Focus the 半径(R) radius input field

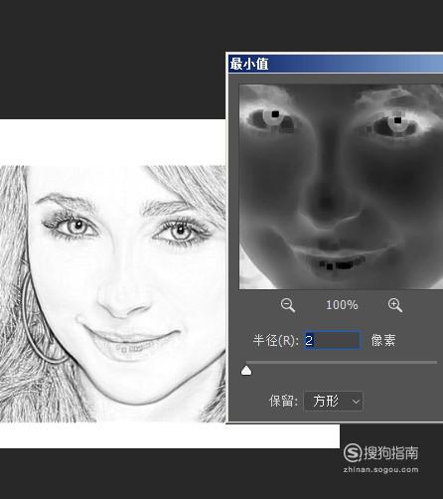[333, 340]
